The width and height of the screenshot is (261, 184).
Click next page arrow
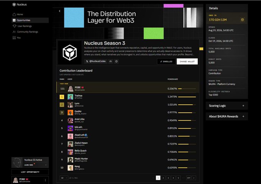tap(194, 178)
